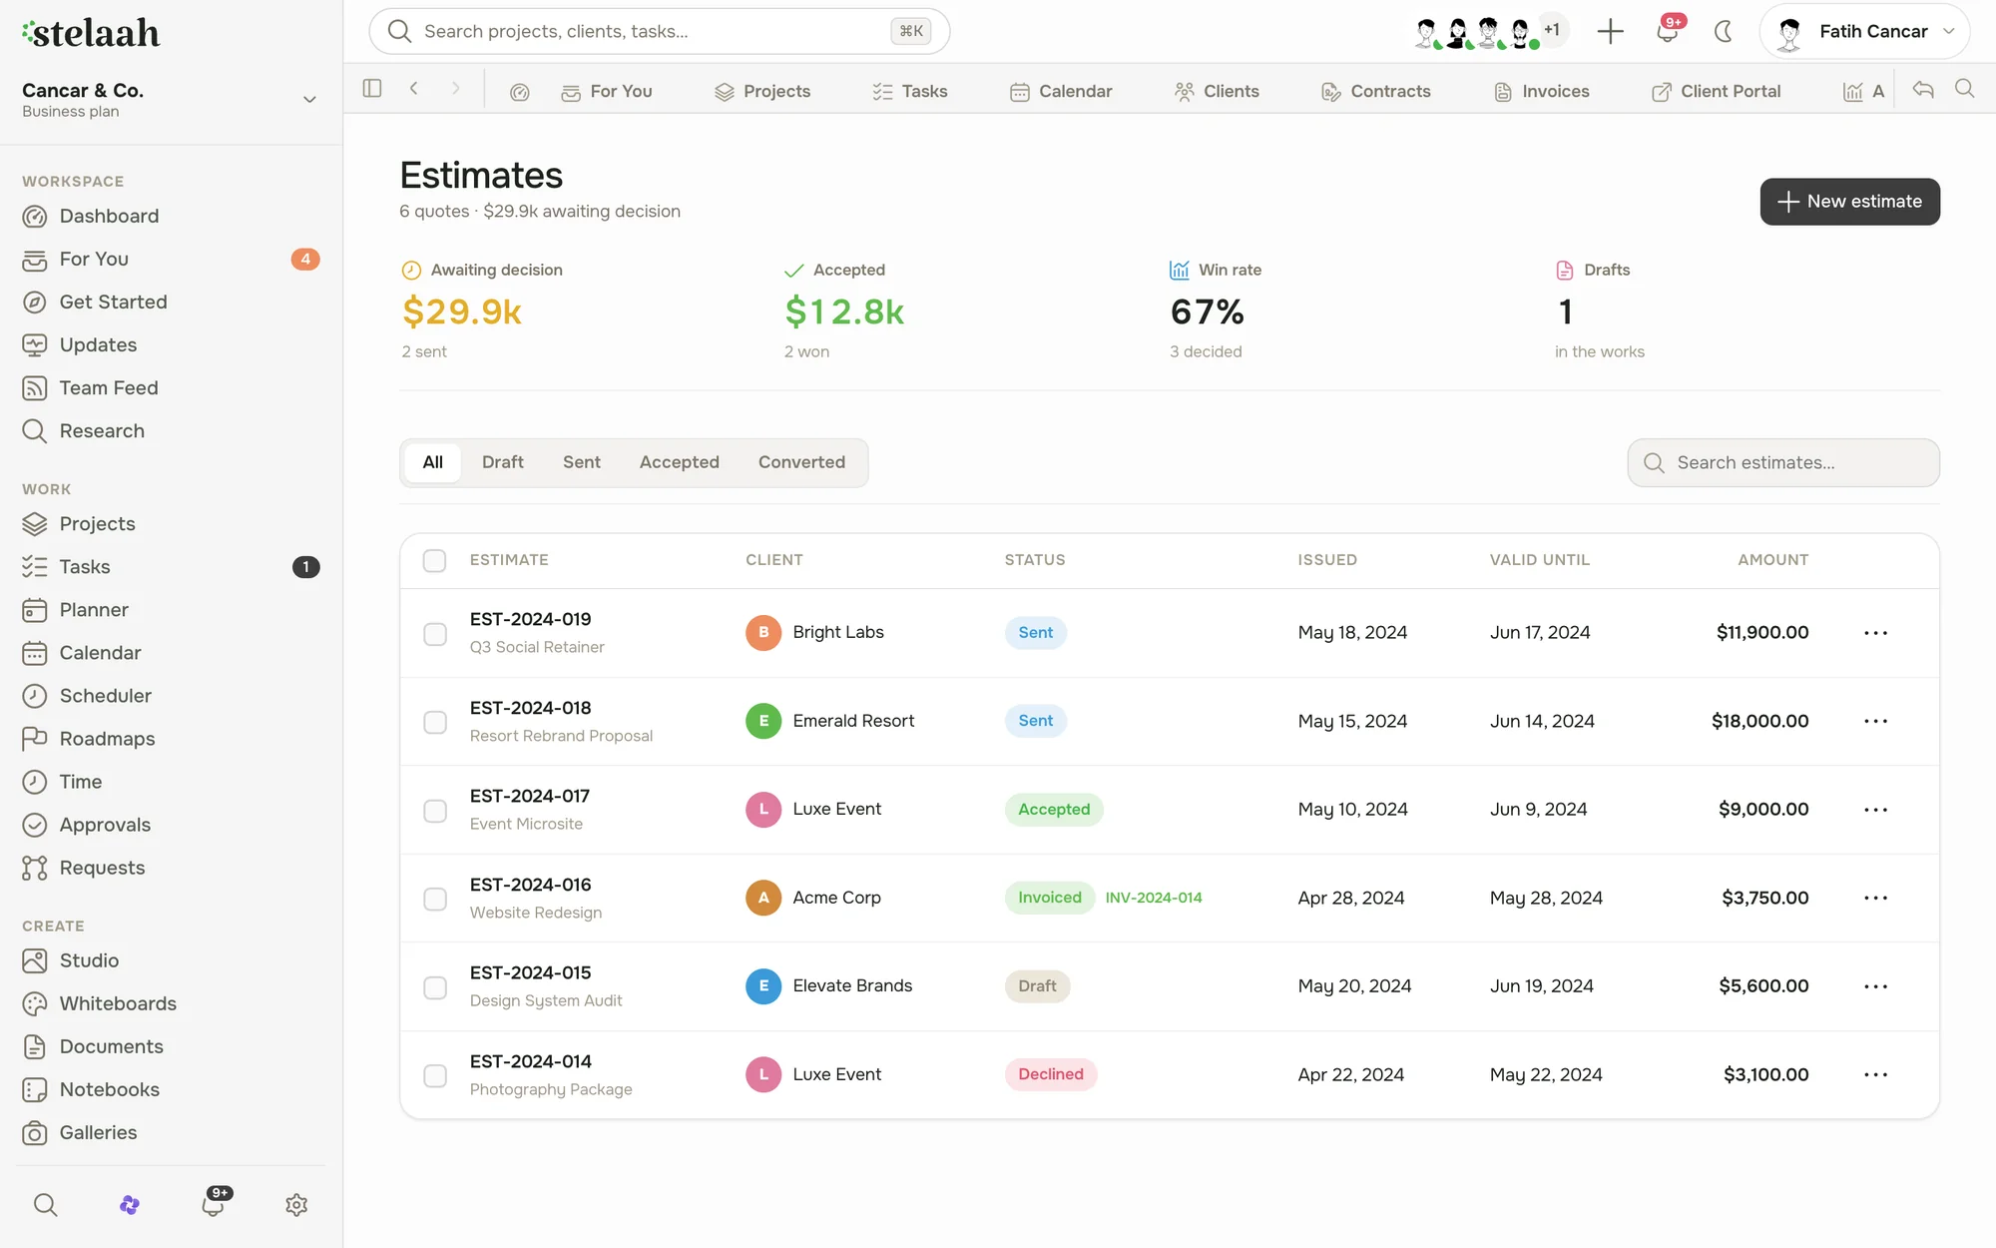Open linked invoice INV-2024-014
1996x1248 pixels.
pyautogui.click(x=1154, y=898)
